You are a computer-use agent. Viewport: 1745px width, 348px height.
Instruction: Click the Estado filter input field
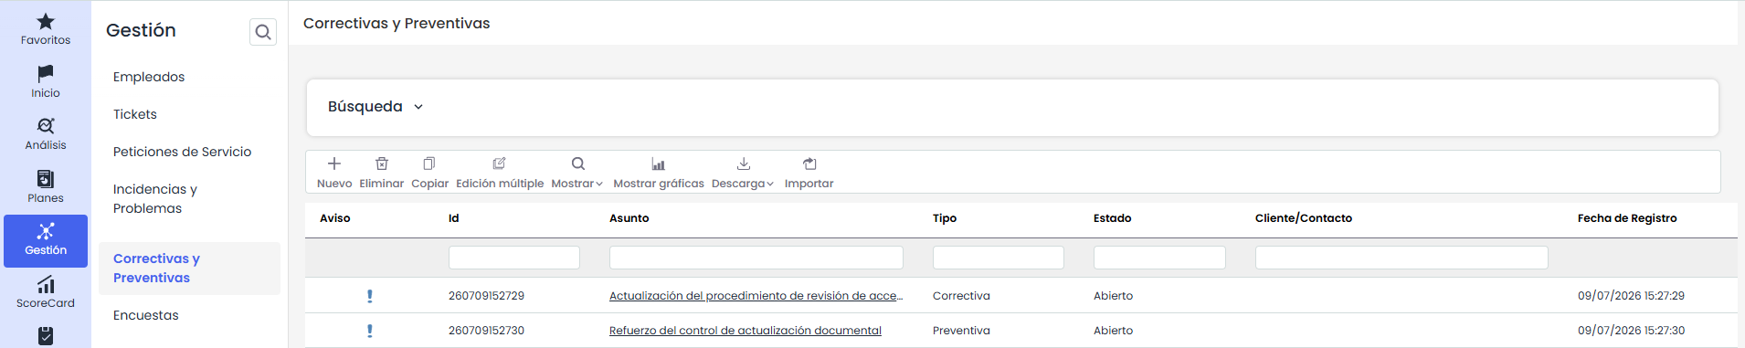[1159, 258]
